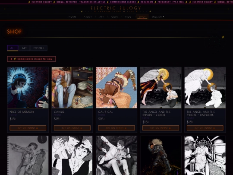Click The Angel and the Sword - Linework title

tap(201, 113)
